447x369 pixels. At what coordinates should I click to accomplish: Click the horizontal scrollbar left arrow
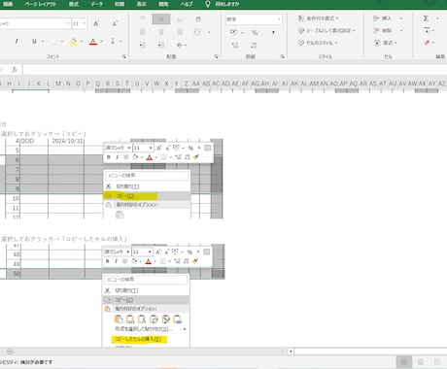pos(291,352)
